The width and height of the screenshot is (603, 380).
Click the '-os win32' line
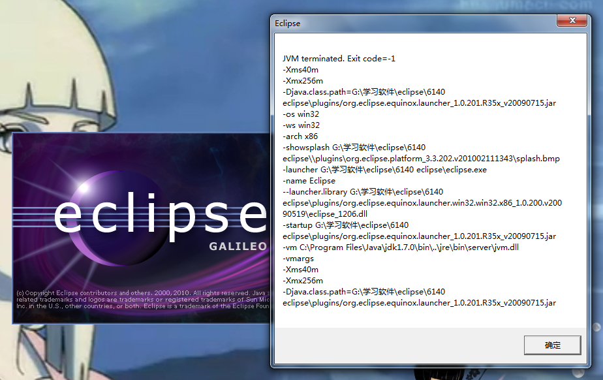[x=301, y=114]
